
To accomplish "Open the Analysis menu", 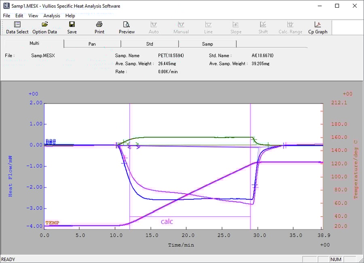I will click(x=51, y=16).
